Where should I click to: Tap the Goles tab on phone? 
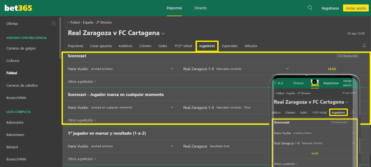click(304, 113)
